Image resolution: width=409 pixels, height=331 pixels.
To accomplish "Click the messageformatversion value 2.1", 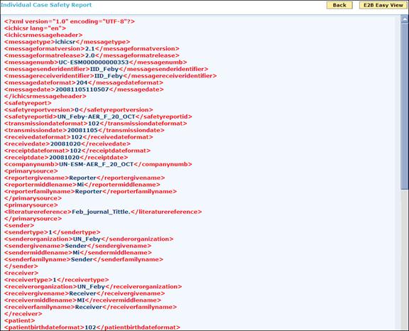I will 90,49.
